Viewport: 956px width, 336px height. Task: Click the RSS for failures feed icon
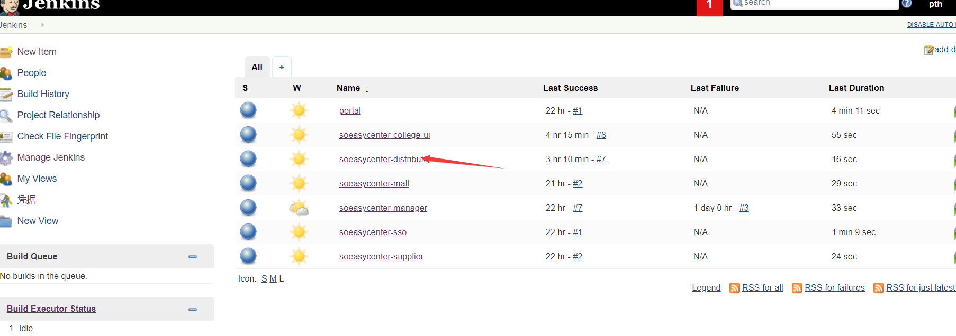[x=797, y=287]
